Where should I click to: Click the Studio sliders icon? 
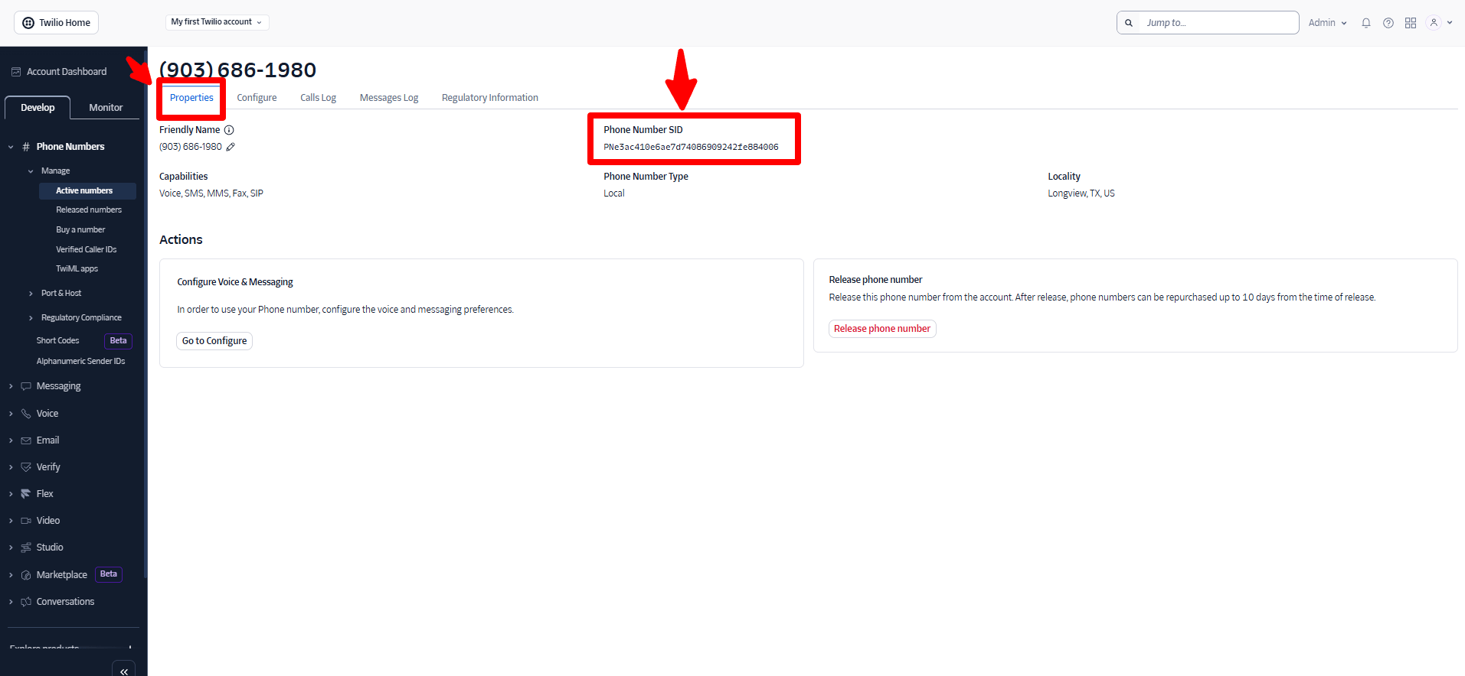26,548
